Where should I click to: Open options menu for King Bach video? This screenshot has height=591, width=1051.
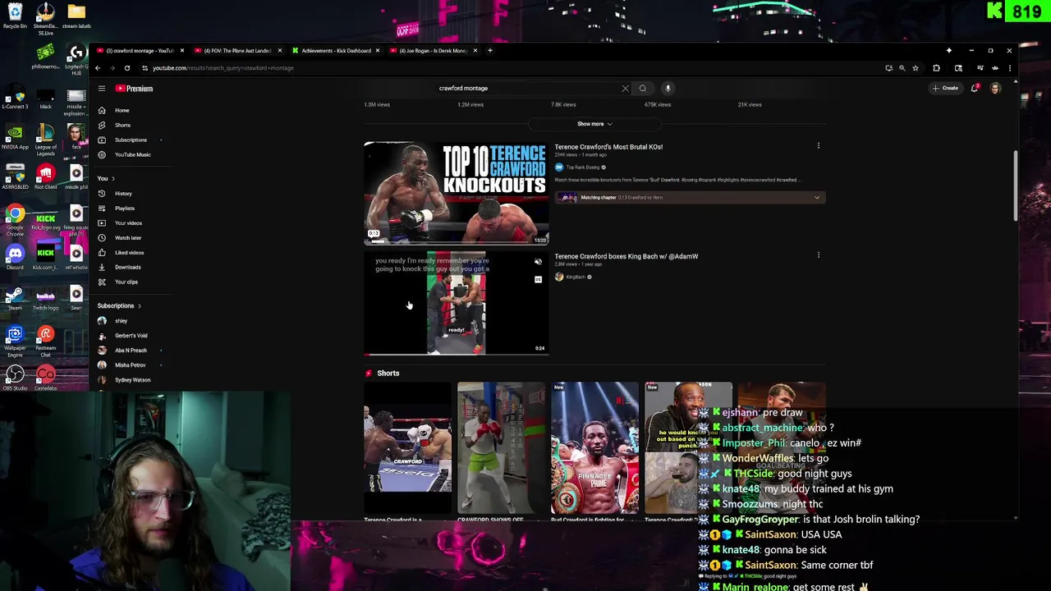818,255
